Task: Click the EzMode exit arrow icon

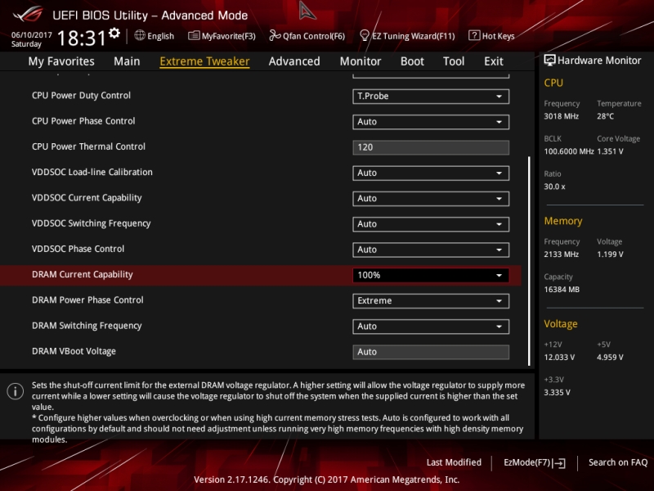Action: (559, 463)
